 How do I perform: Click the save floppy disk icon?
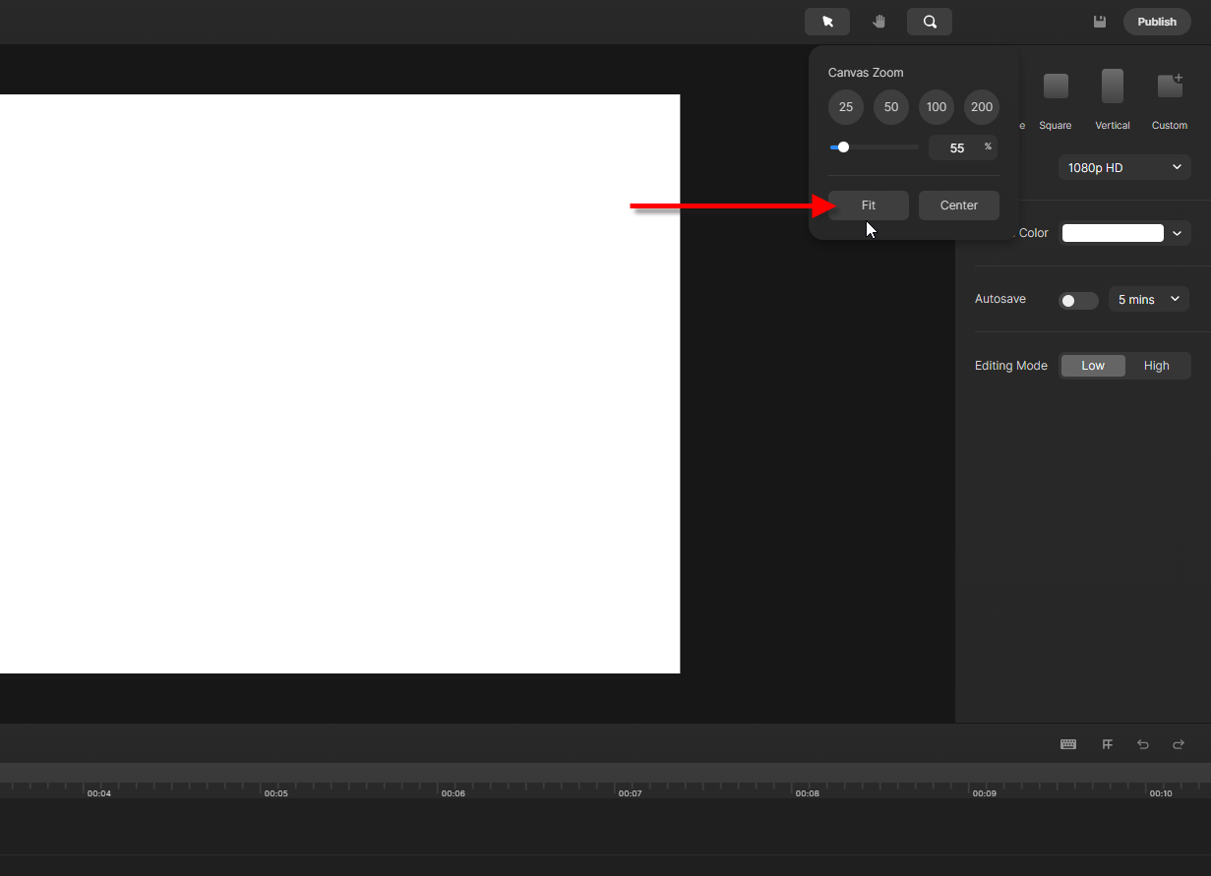click(1100, 22)
